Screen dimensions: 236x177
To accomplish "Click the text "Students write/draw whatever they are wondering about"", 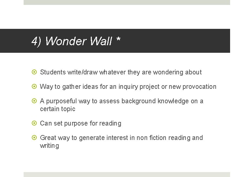I will click(x=121, y=72).
